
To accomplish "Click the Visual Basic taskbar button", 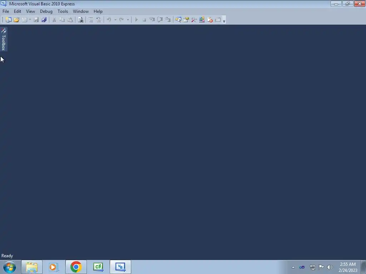I will pos(120,267).
